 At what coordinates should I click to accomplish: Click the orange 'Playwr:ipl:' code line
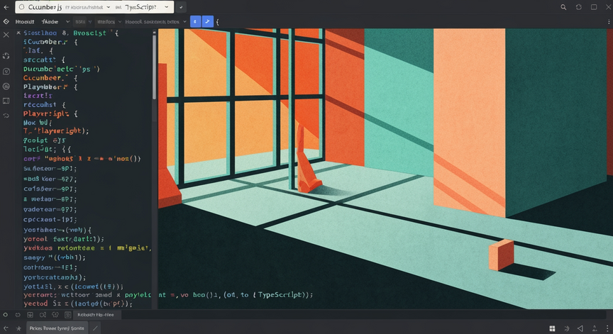pos(50,113)
